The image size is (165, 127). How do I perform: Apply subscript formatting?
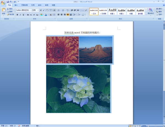coord(31,15)
